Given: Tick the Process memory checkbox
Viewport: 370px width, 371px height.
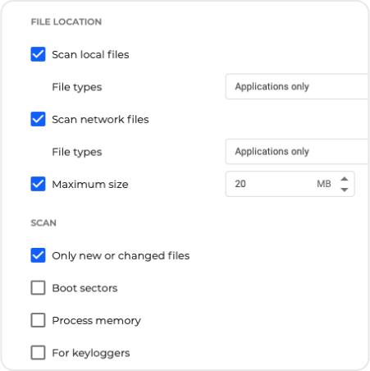Looking at the screenshot, I should coord(38,320).
